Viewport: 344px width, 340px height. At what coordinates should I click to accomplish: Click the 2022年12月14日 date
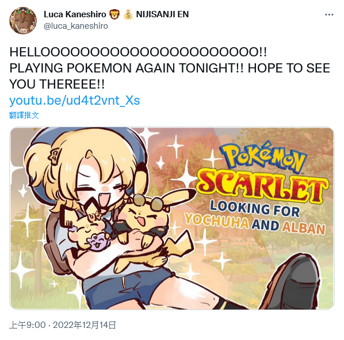coord(85,325)
